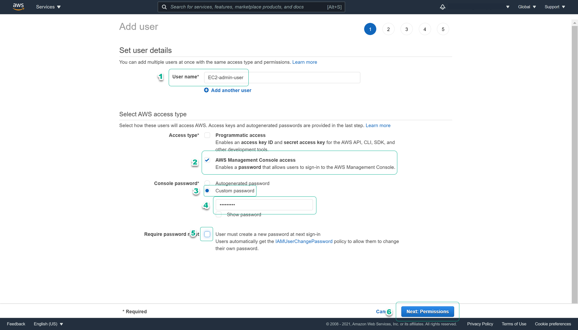Open the Support dropdown menu
The width and height of the screenshot is (578, 330).
[x=555, y=7]
